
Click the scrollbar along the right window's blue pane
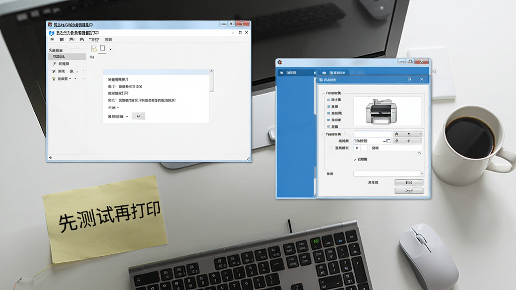point(315,136)
